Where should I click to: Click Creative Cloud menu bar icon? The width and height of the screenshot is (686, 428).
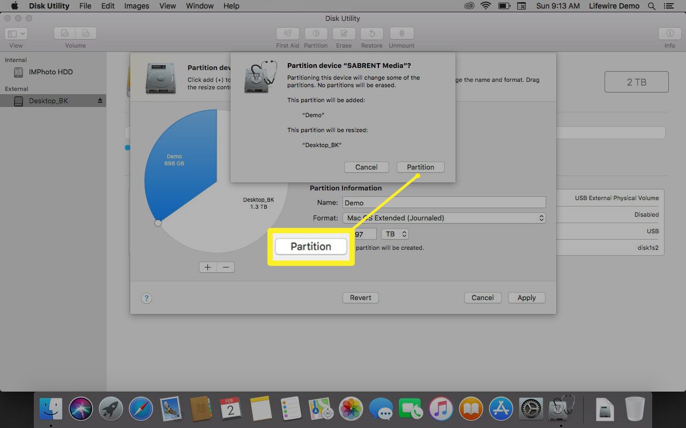click(x=469, y=6)
